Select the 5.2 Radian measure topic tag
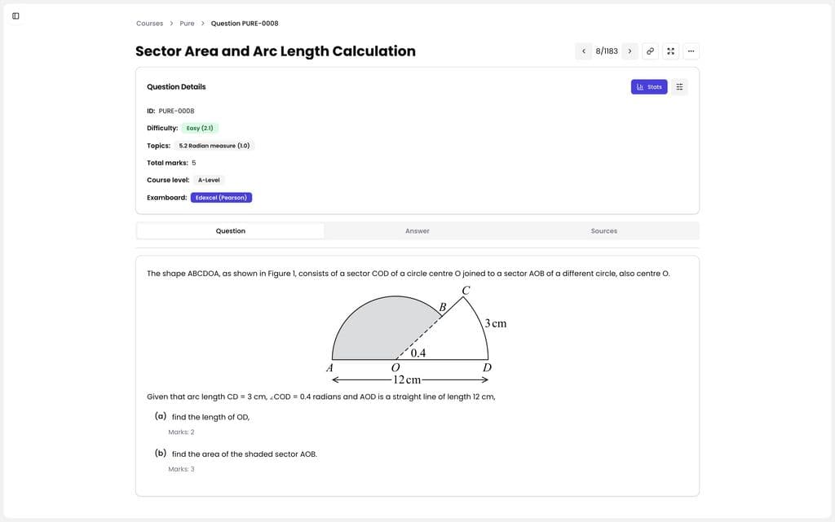Screen dimensions: 835x522 (214, 146)
